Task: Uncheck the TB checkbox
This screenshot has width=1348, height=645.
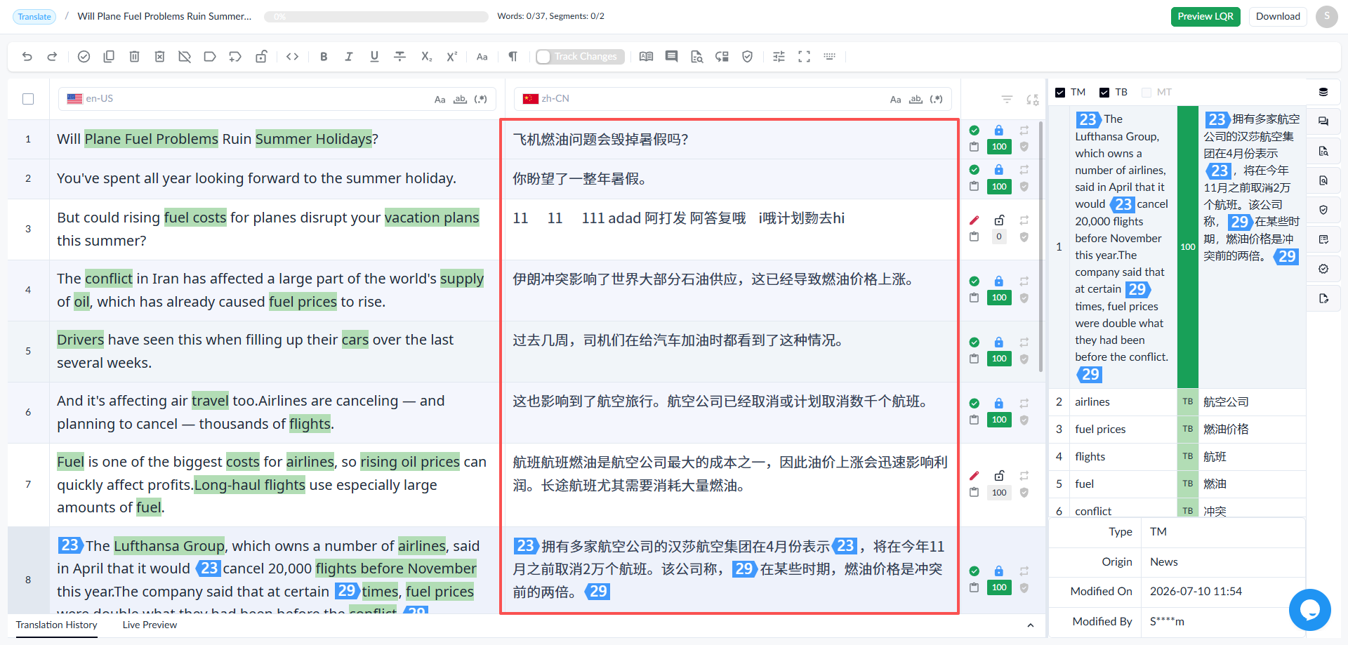Action: [x=1104, y=93]
